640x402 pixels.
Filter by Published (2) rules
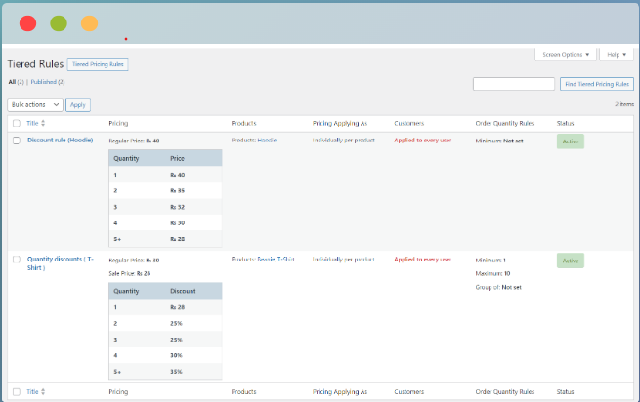48,82
